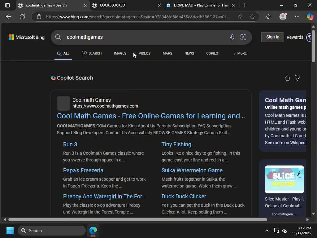Open the Tiny Fishing sublink
Viewport: 317px width, 238px height.
tap(176, 144)
